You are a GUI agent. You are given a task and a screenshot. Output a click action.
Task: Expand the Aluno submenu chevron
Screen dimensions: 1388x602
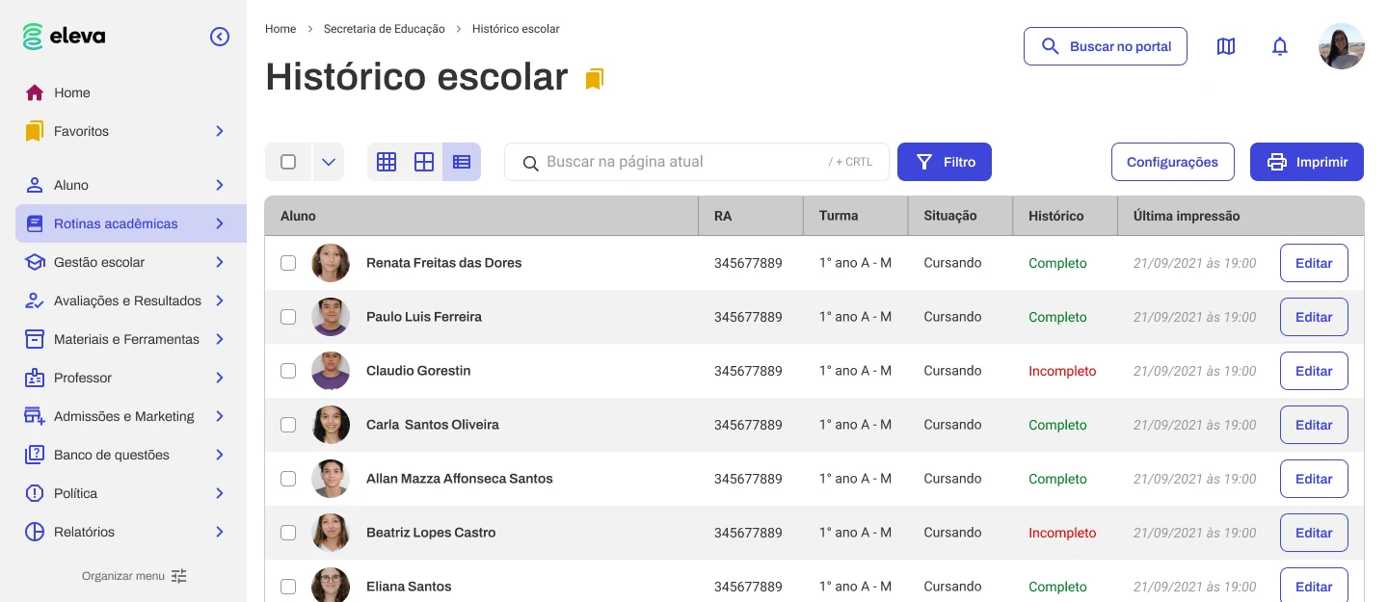pos(220,185)
